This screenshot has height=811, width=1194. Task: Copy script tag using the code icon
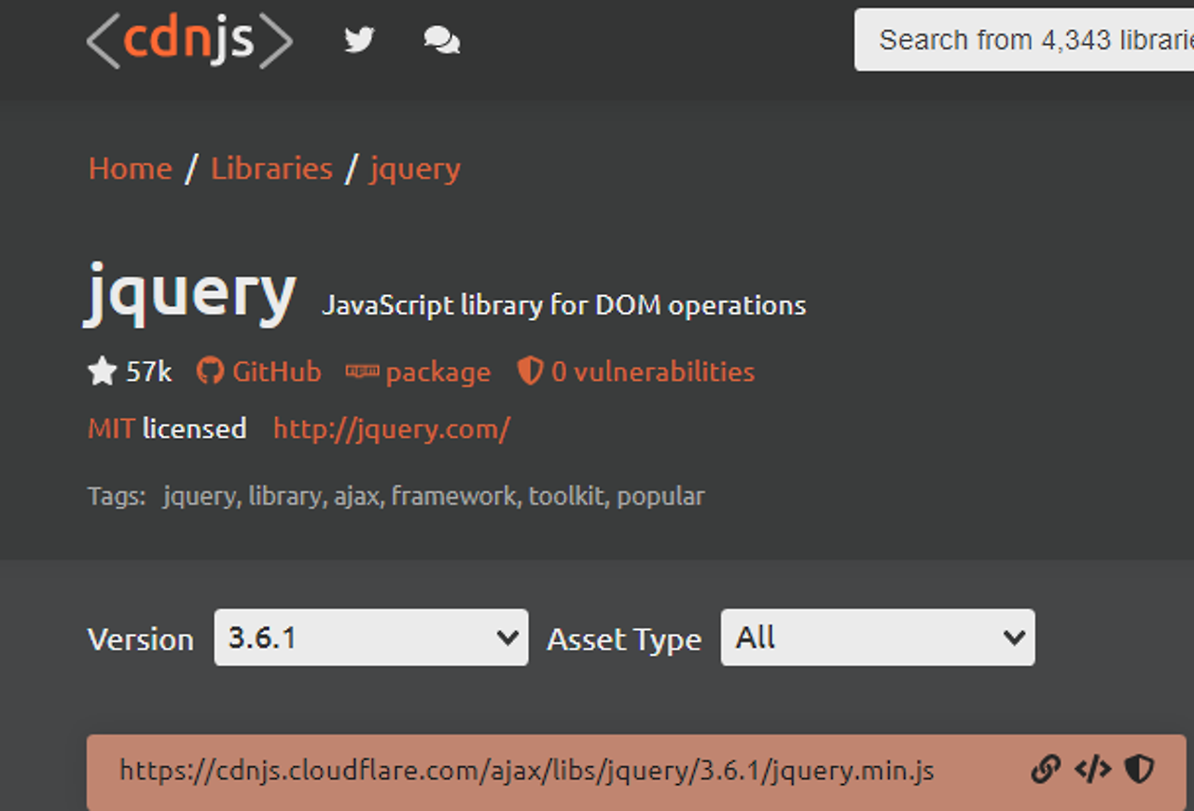click(x=1092, y=769)
